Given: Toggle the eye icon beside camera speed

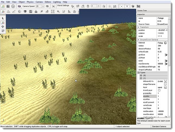Looking at the screenshot, I should 47,6.
